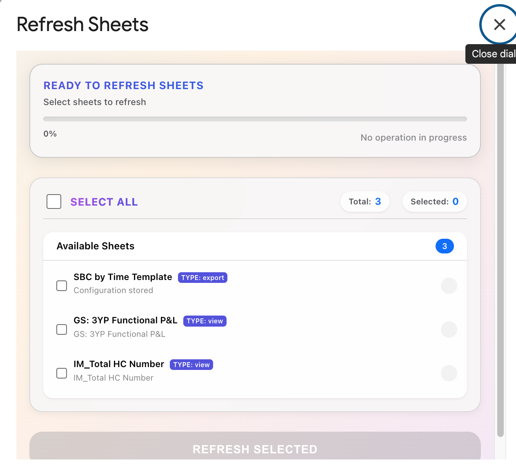Click the blue 3 count badge on Available Sheets
The image size is (516, 466).
coord(445,246)
